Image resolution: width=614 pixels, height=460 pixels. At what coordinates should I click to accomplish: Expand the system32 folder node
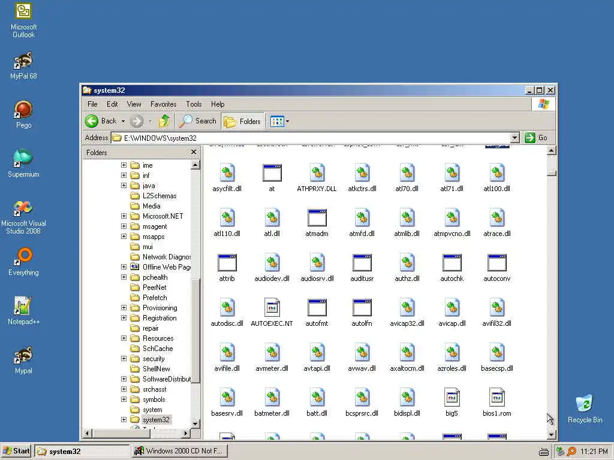tap(124, 420)
